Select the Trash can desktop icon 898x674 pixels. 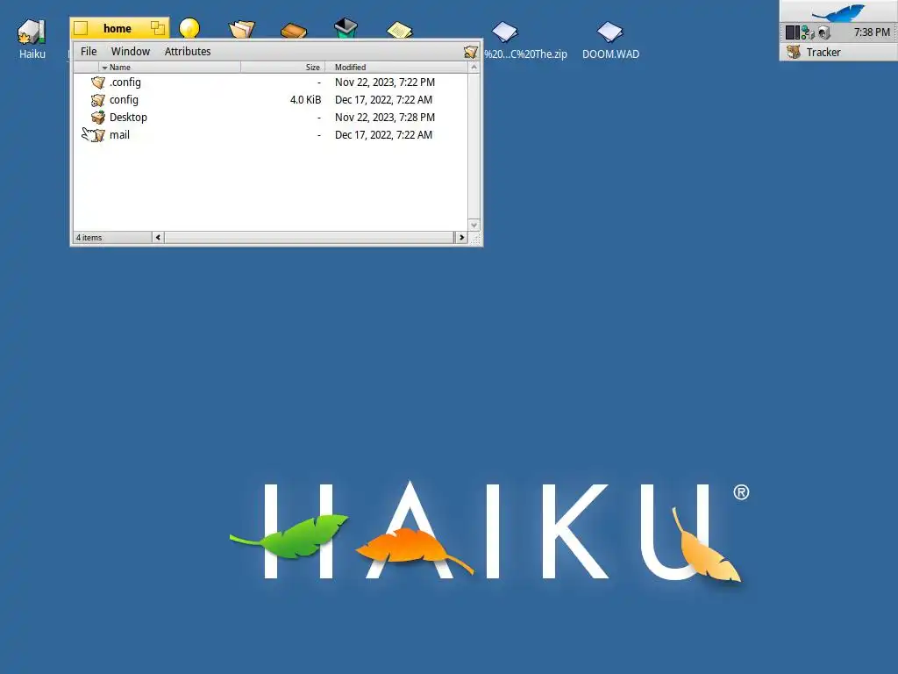coord(346,27)
